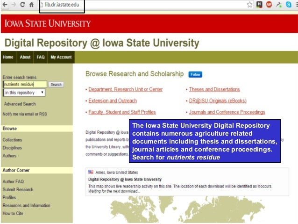Image resolution: width=298 pixels, height=224 pixels.
Task: Click the blue Follow button
Action: click(195, 74)
